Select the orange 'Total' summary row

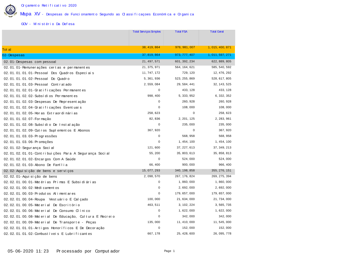coord(118,49)
